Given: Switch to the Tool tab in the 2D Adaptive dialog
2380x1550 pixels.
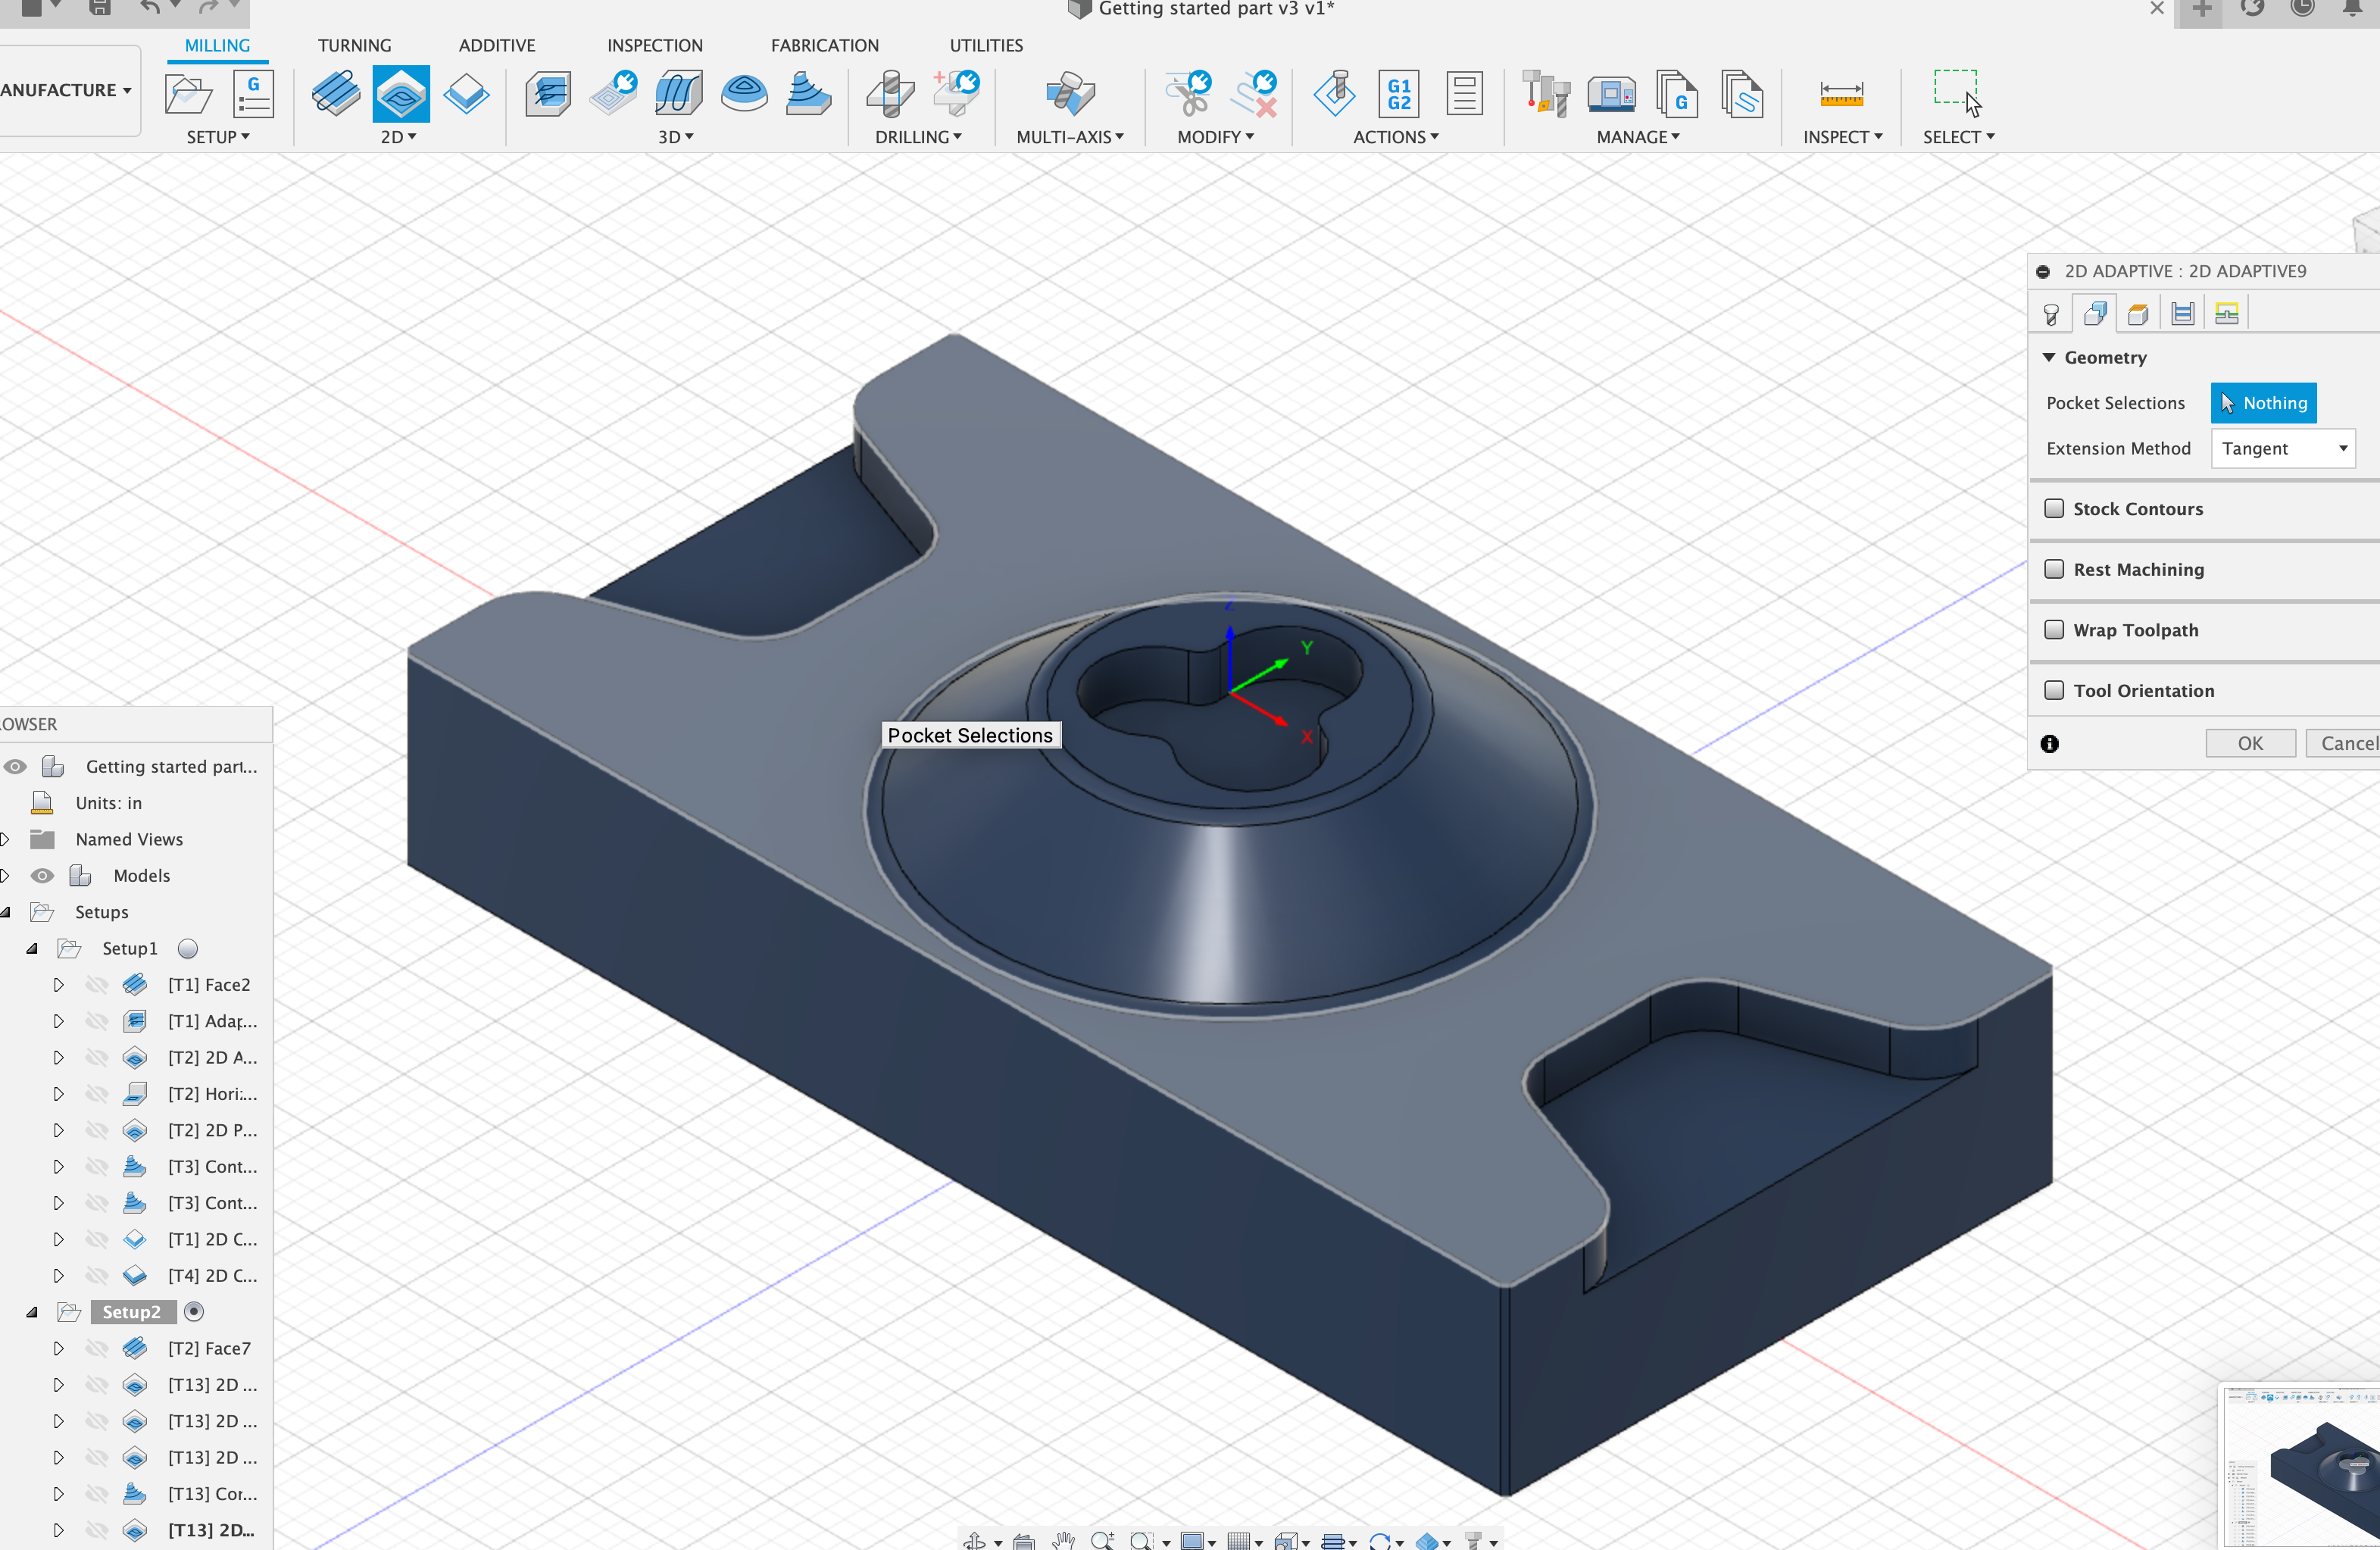Looking at the screenshot, I should (2051, 315).
